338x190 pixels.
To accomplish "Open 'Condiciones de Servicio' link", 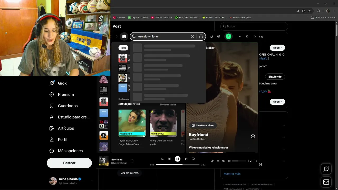I will pos(235,184).
